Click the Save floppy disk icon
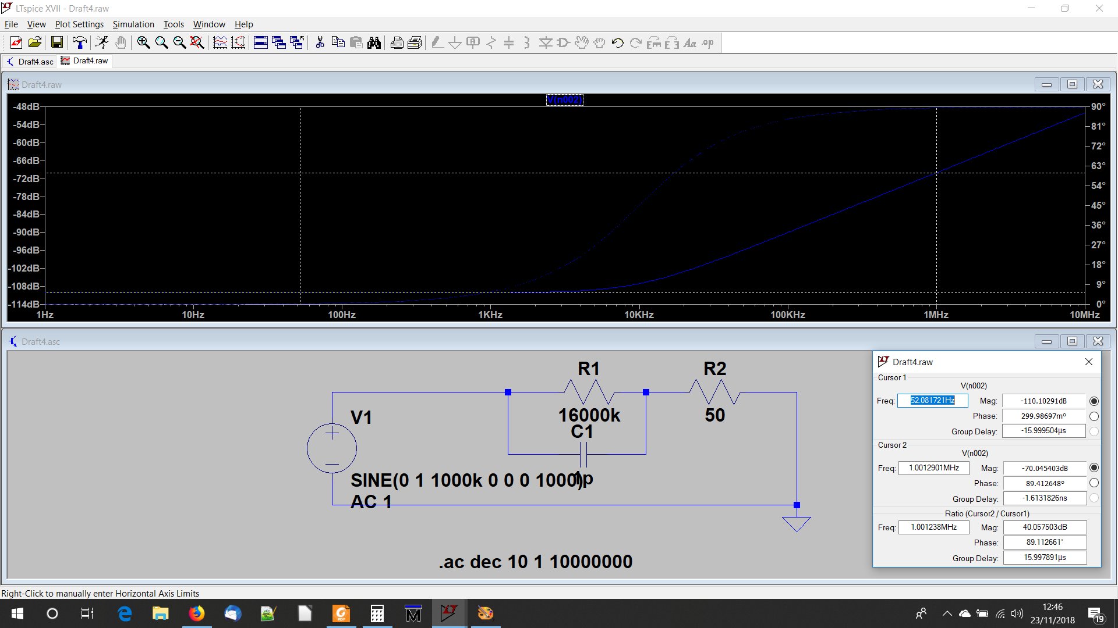1118x628 pixels. click(x=56, y=42)
